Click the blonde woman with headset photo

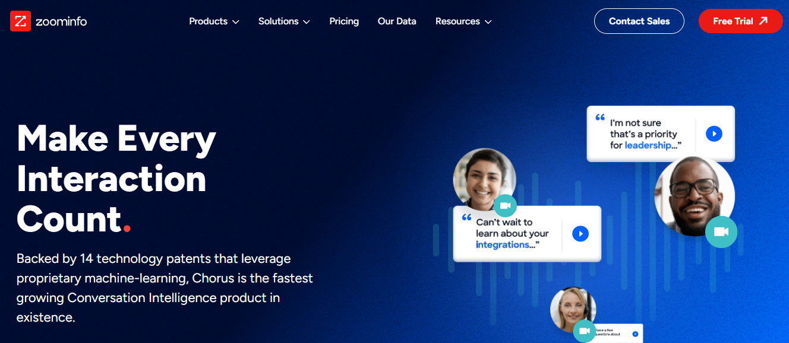pyautogui.click(x=572, y=307)
